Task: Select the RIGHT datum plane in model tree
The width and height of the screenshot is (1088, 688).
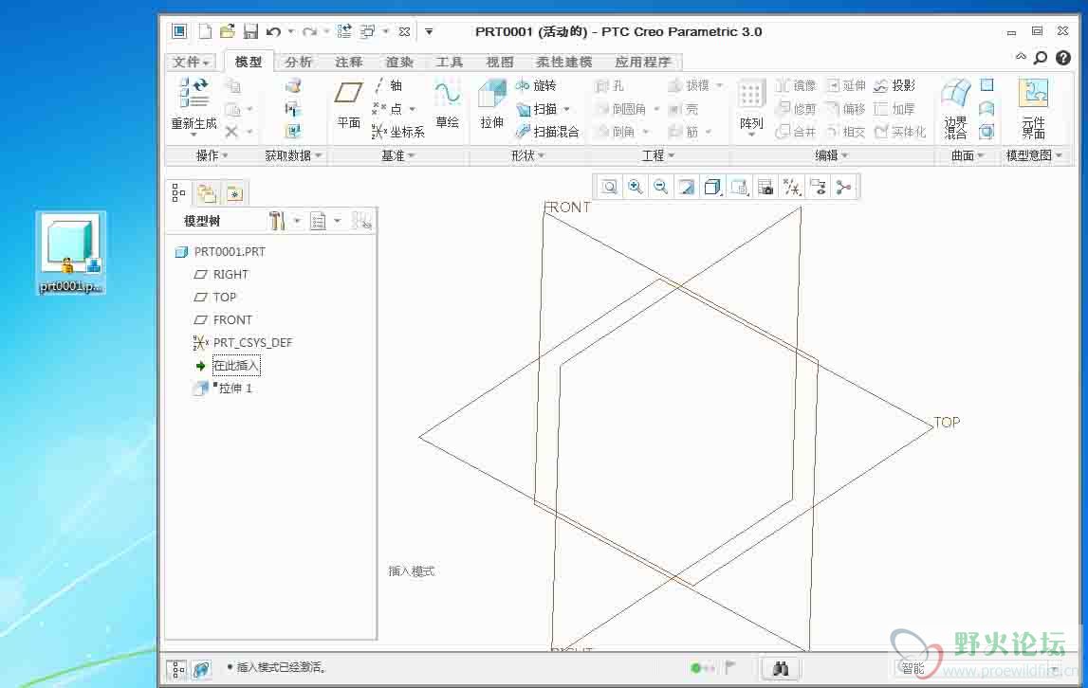Action: point(231,275)
